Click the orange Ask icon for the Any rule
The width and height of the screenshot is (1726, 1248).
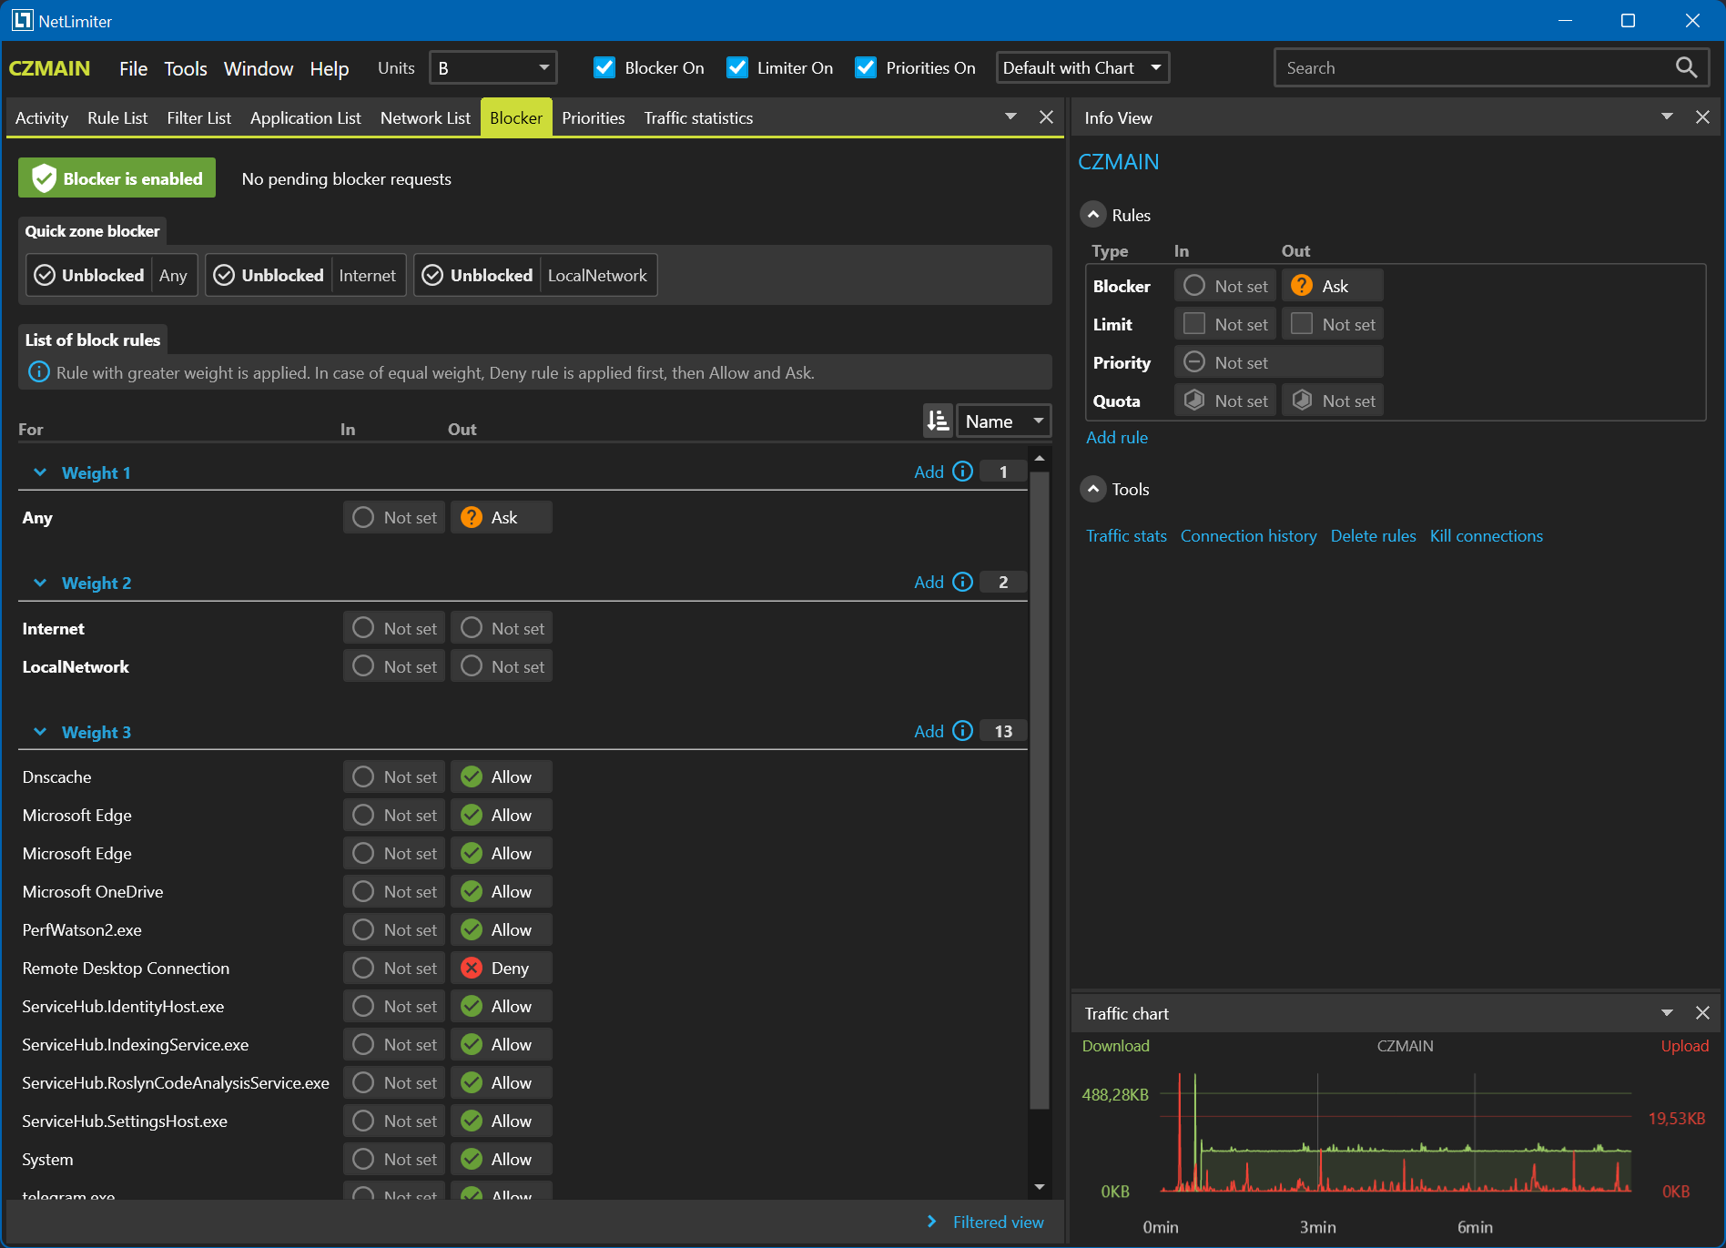click(x=472, y=517)
